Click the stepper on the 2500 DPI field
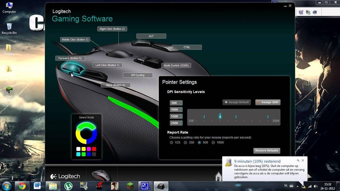The height and width of the screenshot is (191, 340). click(x=181, y=123)
